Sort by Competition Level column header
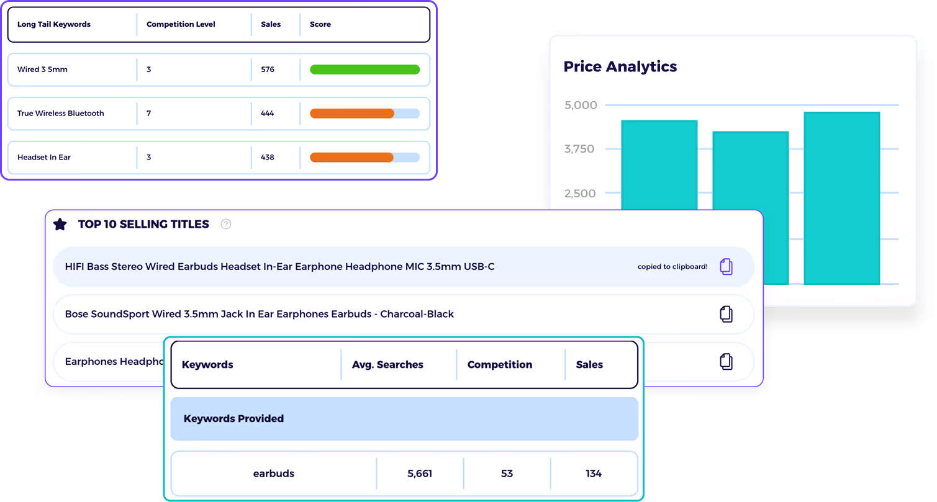Screen dimensions: 937x502 click(181, 25)
